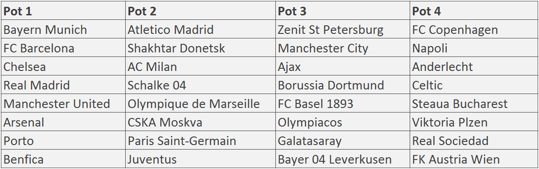Select the Manchester United cell
This screenshot has height=169, width=539.
tap(63, 104)
